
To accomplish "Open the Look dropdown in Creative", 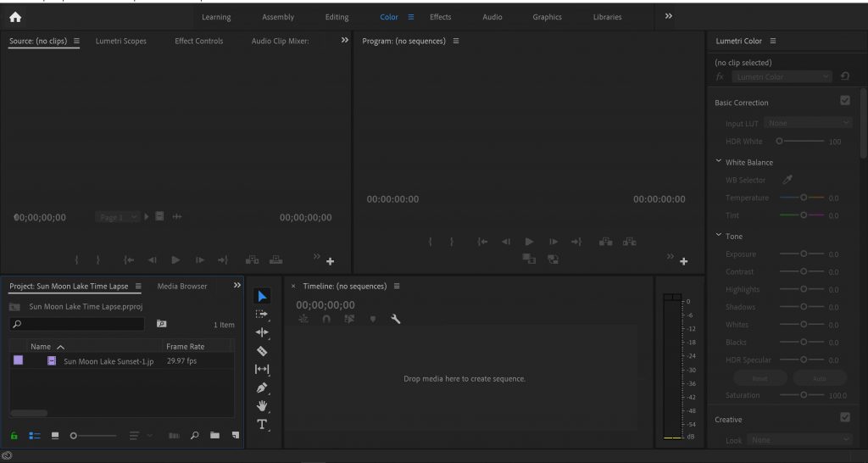I will 800,440.
